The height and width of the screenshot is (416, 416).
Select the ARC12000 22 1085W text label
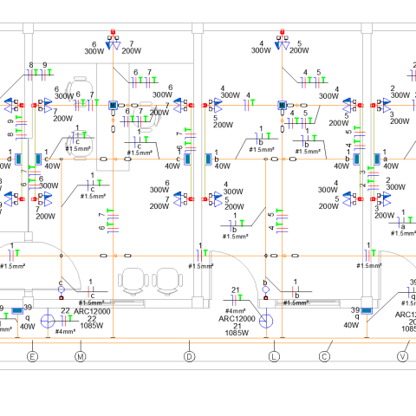(x=92, y=319)
